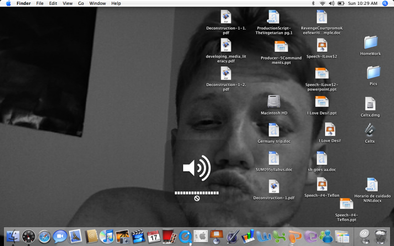Screen dimensions: 394x246
Task: Launch Microsoft Word from the dock
Action: coord(263,237)
